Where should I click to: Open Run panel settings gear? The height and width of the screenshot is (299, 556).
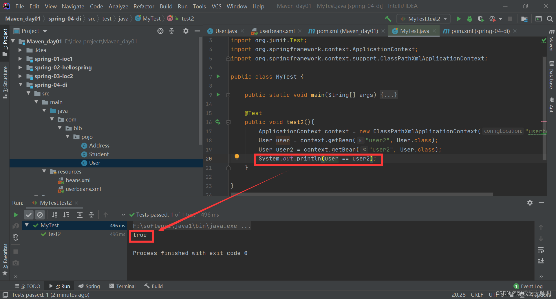[x=530, y=203]
